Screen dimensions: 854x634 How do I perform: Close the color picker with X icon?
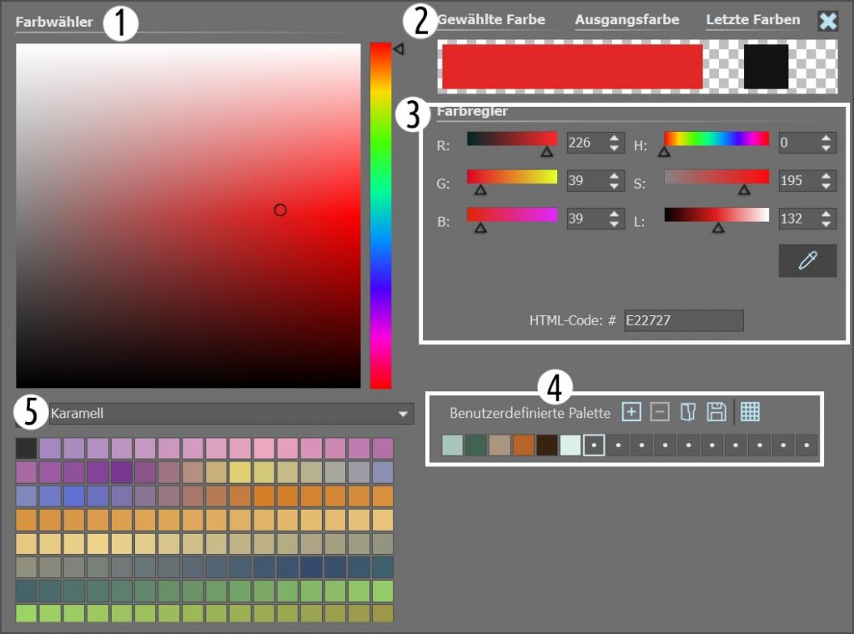pos(827,22)
